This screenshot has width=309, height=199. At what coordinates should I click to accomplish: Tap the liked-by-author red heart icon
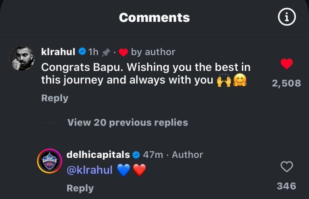[x=123, y=53]
